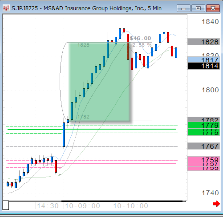223x217 pixels.
Task: Close the MS&AD chart window
Action: click(x=213, y=8)
